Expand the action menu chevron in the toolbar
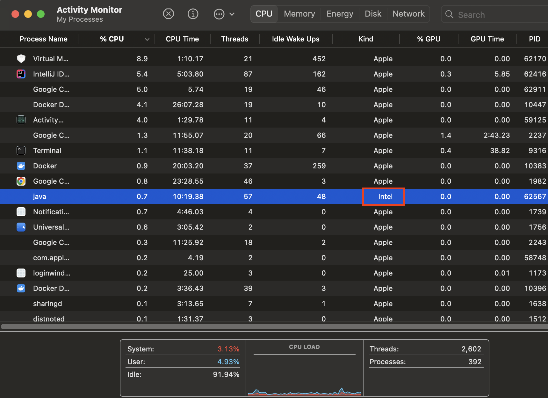This screenshot has width=548, height=398. 232,14
